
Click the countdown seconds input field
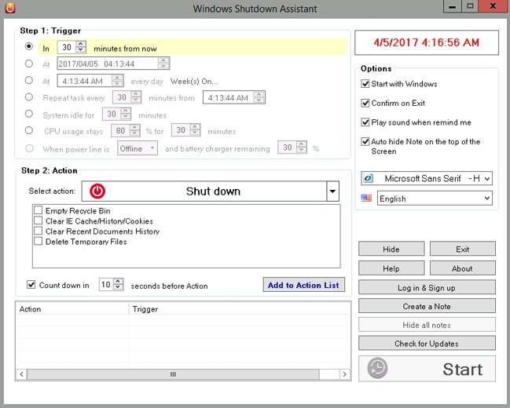click(x=106, y=285)
